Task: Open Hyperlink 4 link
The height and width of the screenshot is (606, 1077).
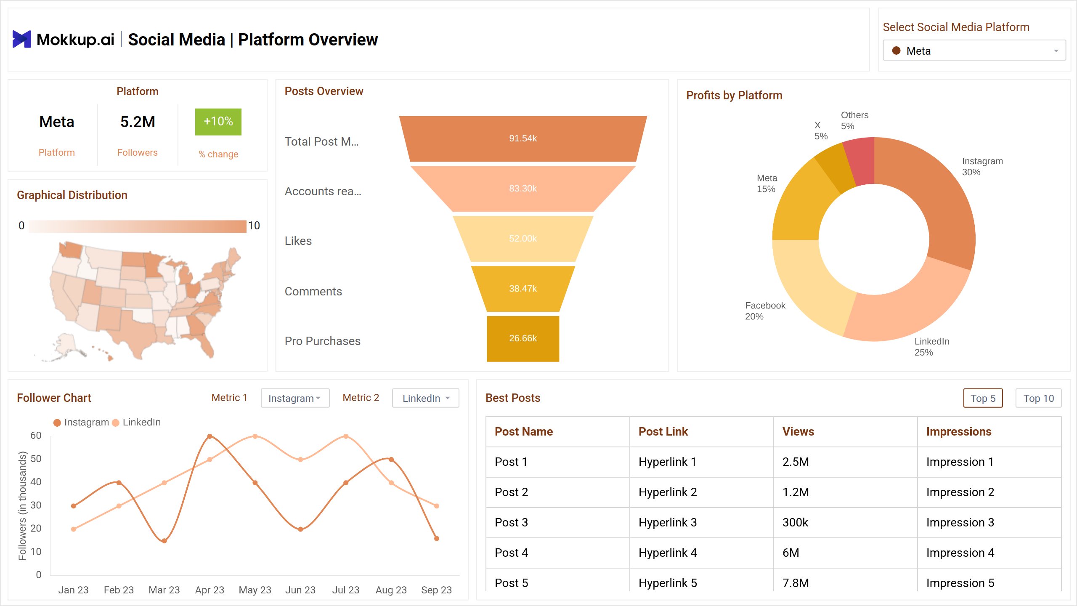Action: [668, 553]
